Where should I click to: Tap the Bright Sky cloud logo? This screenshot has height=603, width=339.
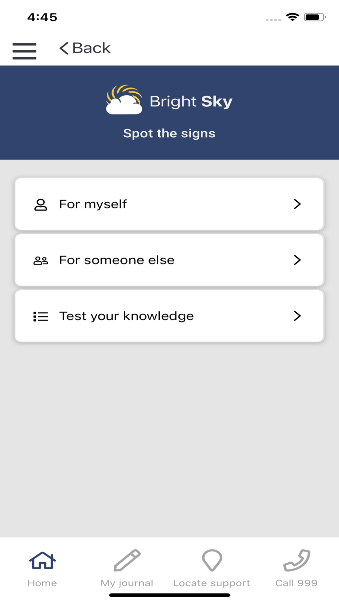coord(124,100)
